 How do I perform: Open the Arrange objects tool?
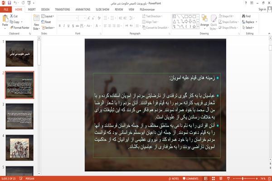point(204,22)
